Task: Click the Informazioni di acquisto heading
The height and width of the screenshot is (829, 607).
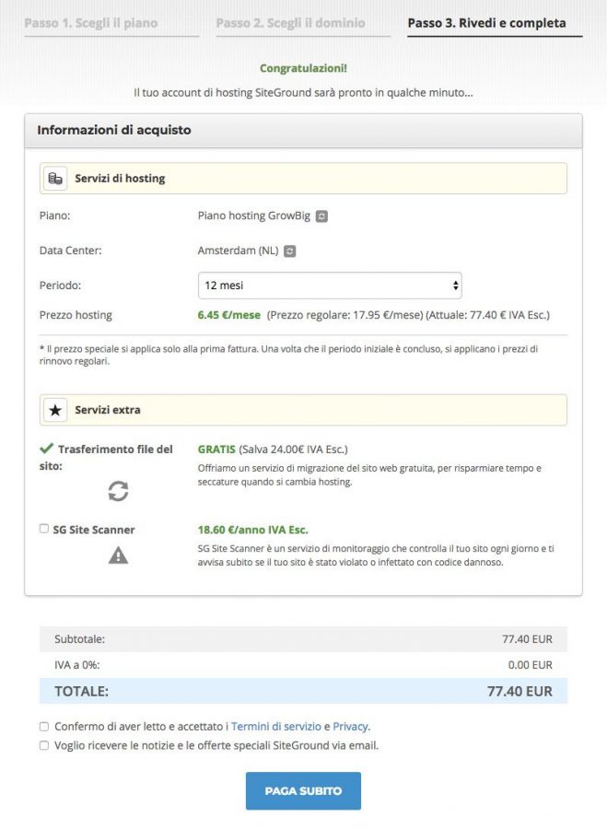Action: 113,130
